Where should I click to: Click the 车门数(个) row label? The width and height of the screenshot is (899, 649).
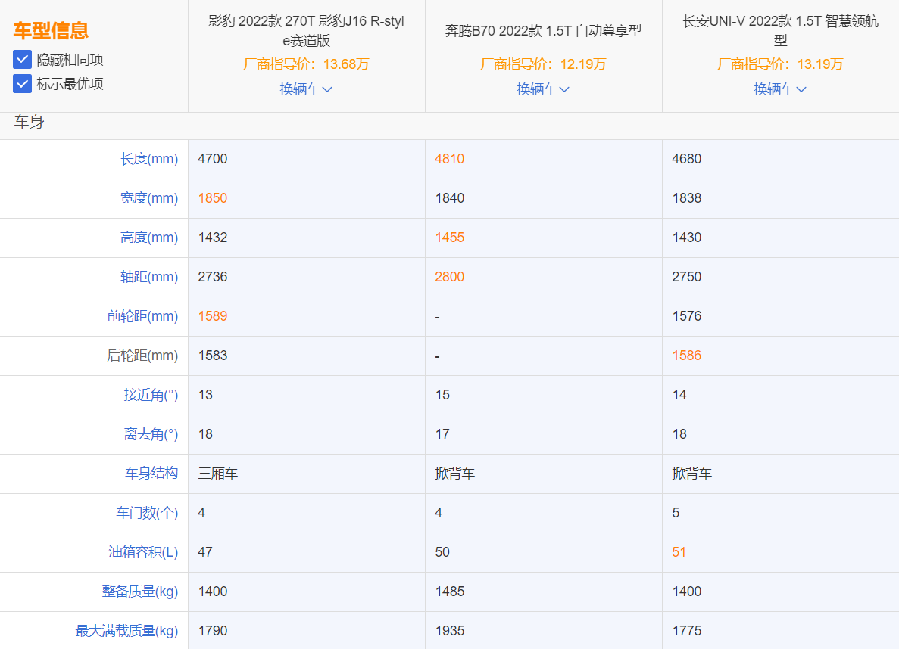click(x=147, y=513)
